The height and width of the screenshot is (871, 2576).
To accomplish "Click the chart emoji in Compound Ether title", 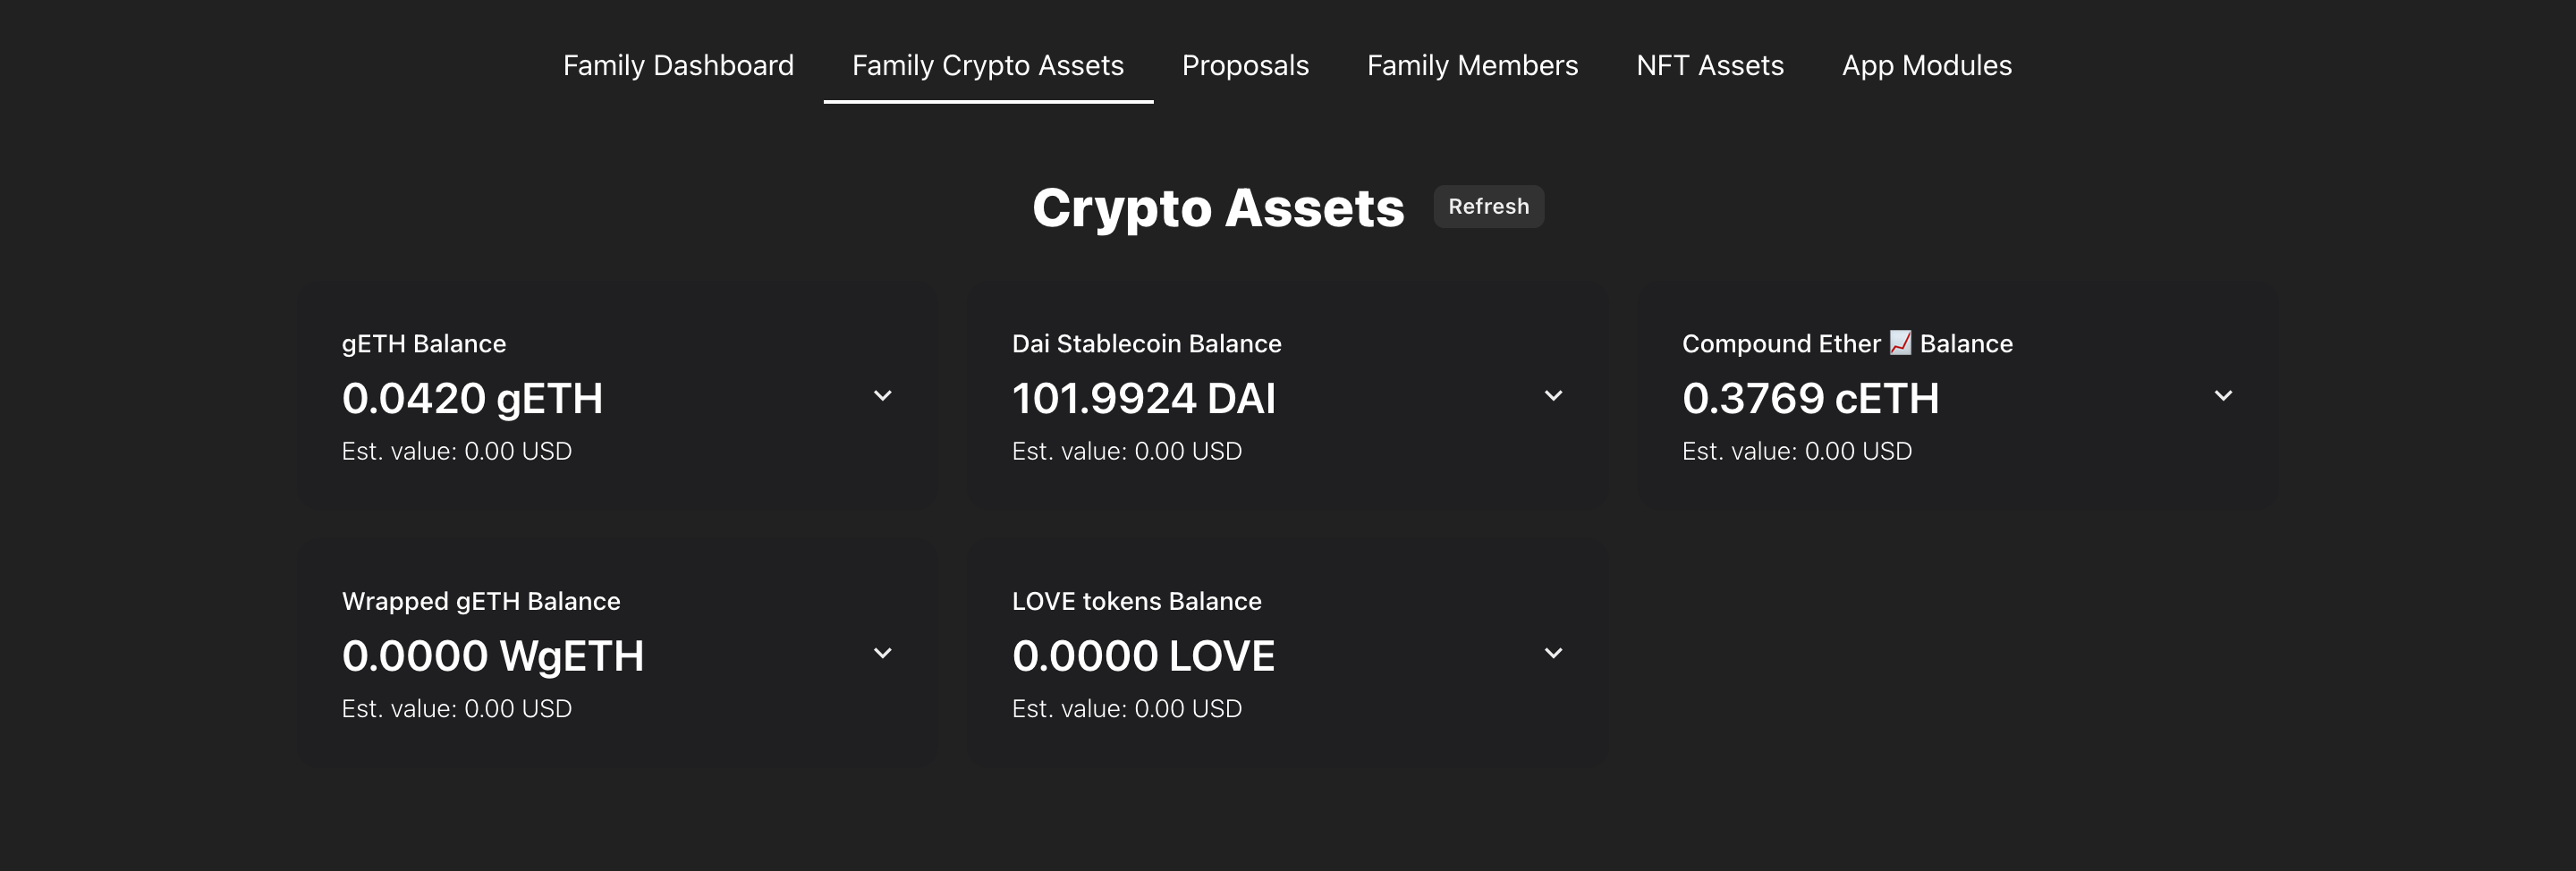I will 1900,343.
